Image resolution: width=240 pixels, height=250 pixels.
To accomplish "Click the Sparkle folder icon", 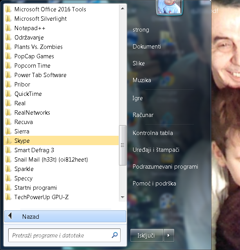I will tap(8, 169).
